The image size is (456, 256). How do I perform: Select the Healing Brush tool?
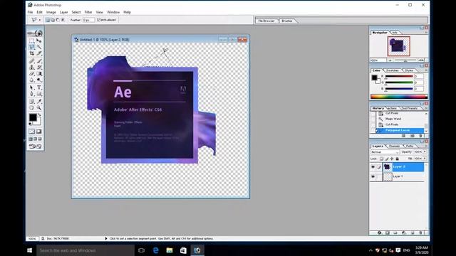click(x=31, y=61)
